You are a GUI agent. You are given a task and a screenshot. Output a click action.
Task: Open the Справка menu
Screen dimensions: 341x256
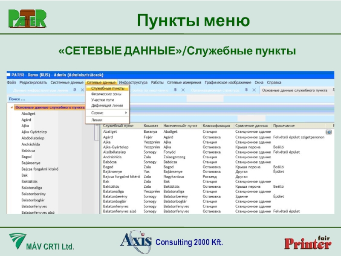(x=274, y=82)
